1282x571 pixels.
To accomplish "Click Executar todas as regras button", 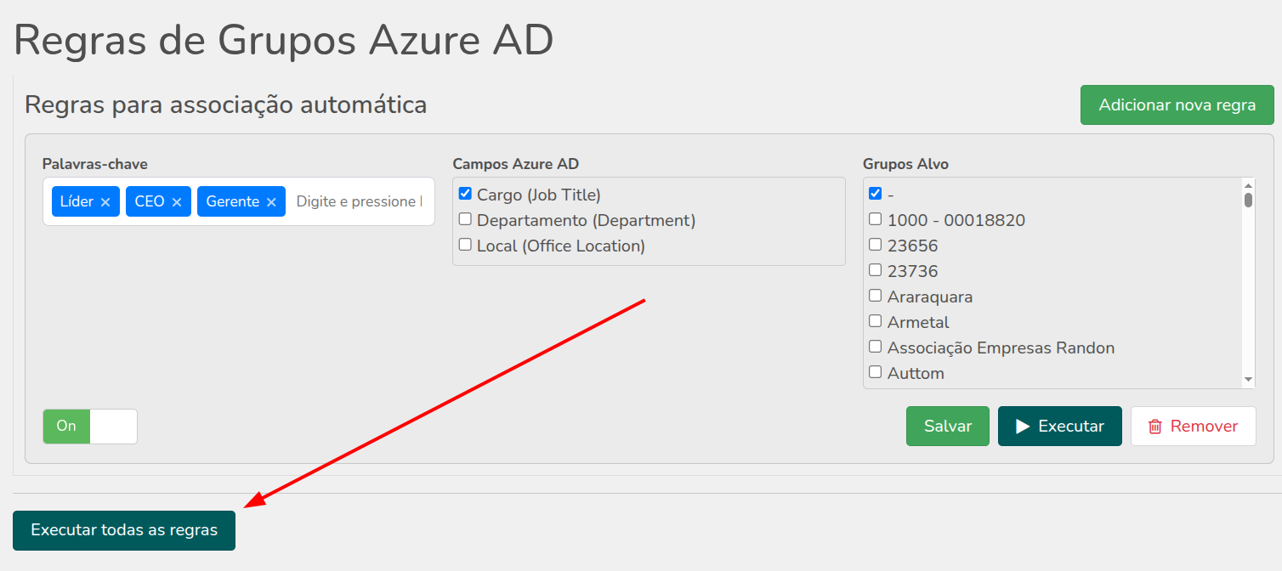I will pyautogui.click(x=124, y=530).
